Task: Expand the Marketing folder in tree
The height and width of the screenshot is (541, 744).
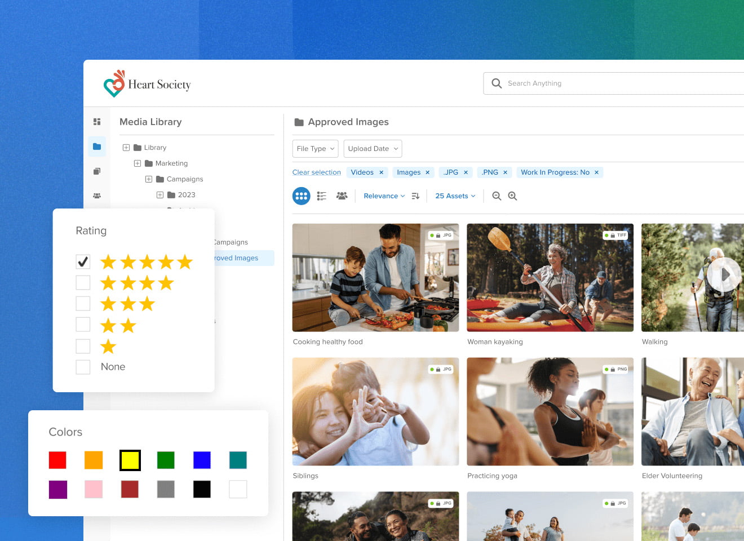Action: tap(138, 163)
